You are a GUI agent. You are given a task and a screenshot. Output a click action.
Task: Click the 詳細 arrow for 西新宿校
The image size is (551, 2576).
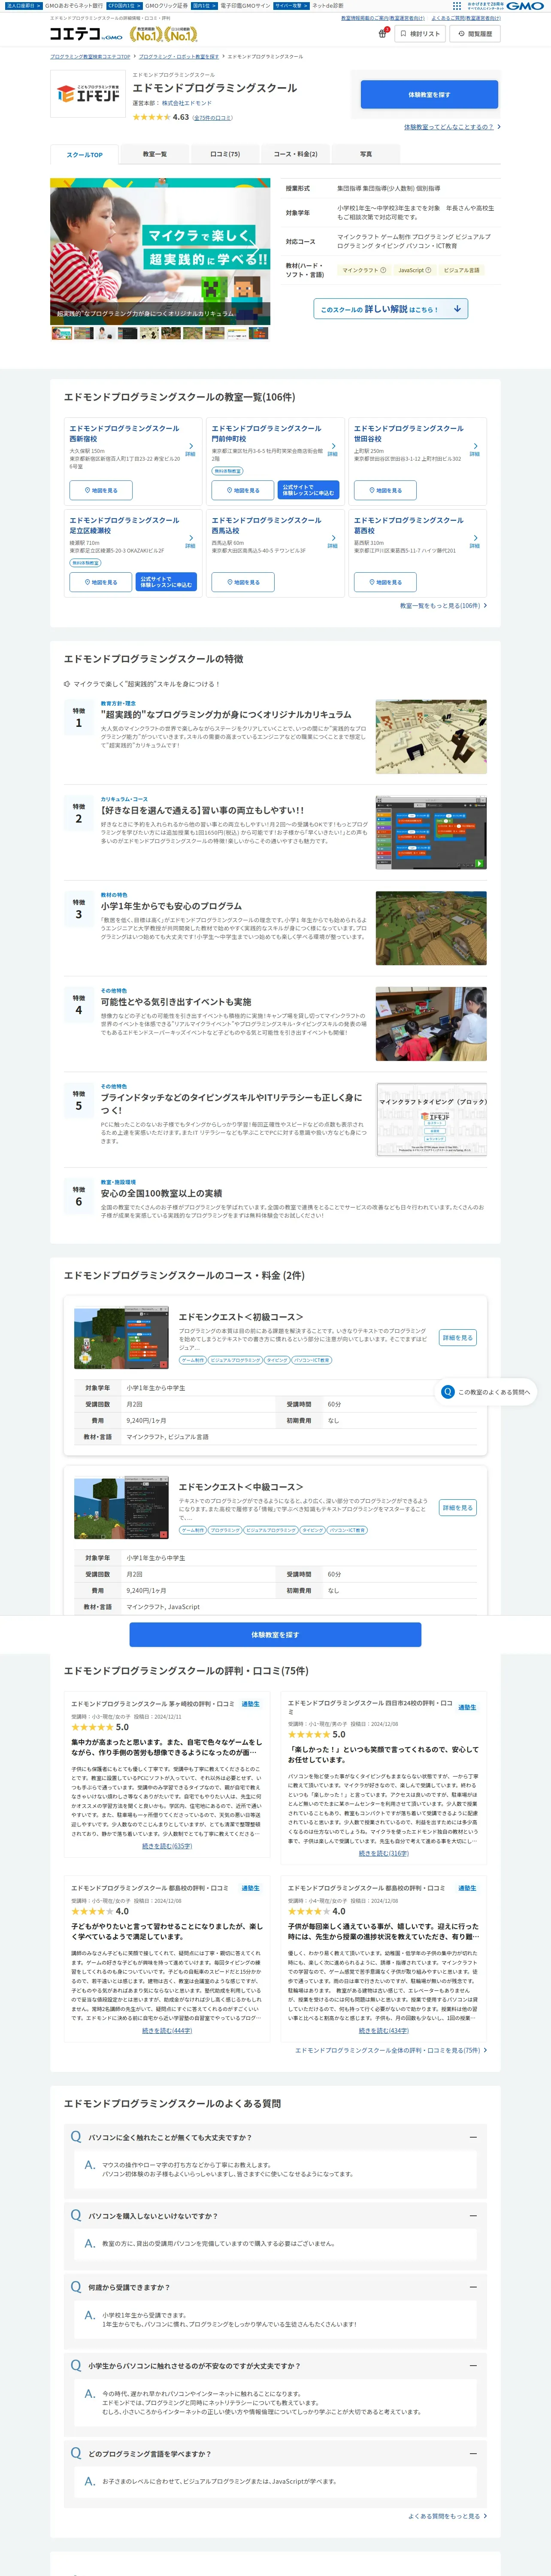point(190,449)
